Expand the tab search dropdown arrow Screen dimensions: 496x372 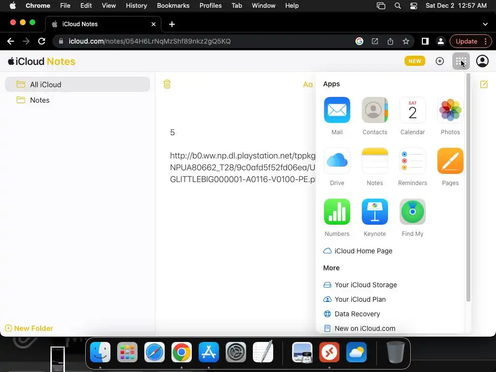coord(485,24)
